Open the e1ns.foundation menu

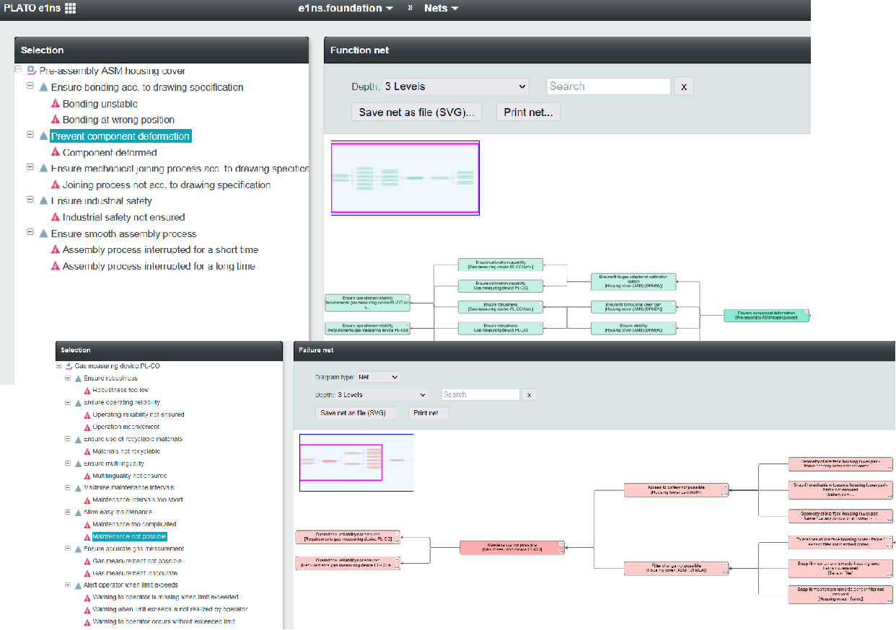point(346,9)
